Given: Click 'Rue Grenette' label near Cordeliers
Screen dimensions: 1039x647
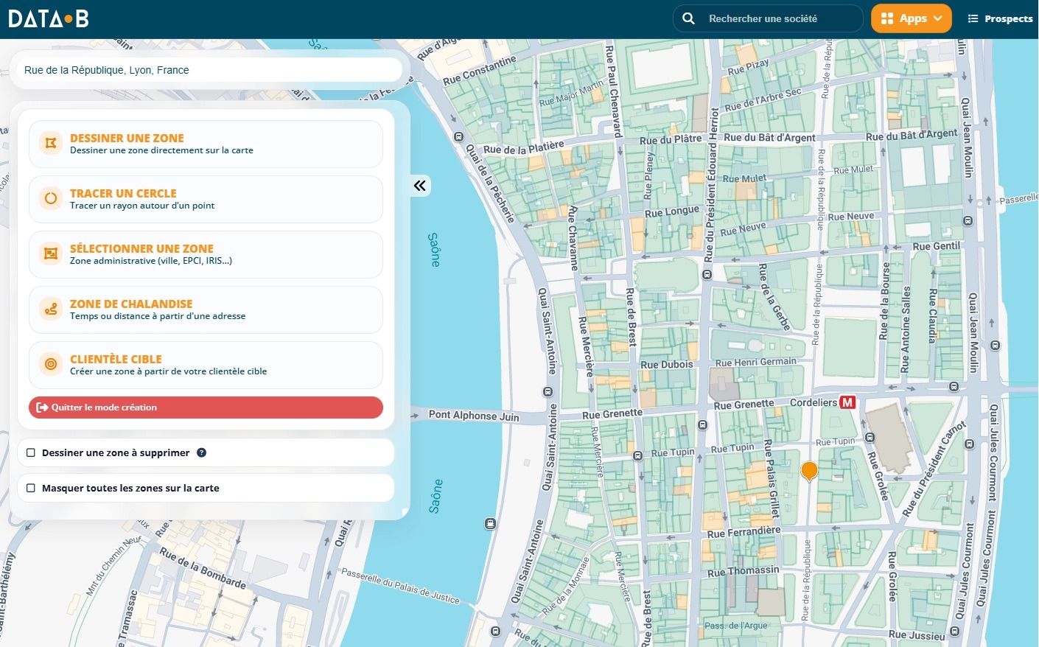Looking at the screenshot, I should coord(744,405).
